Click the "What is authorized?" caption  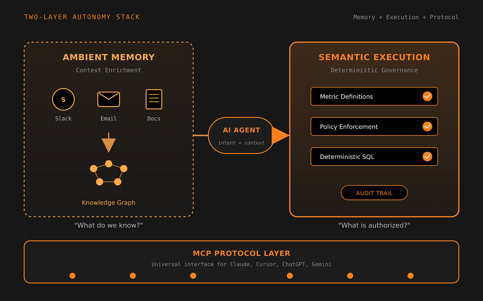pos(374,225)
